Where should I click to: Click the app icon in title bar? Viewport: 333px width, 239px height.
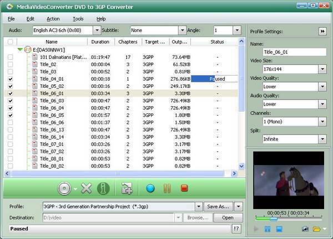[x=9, y=7]
